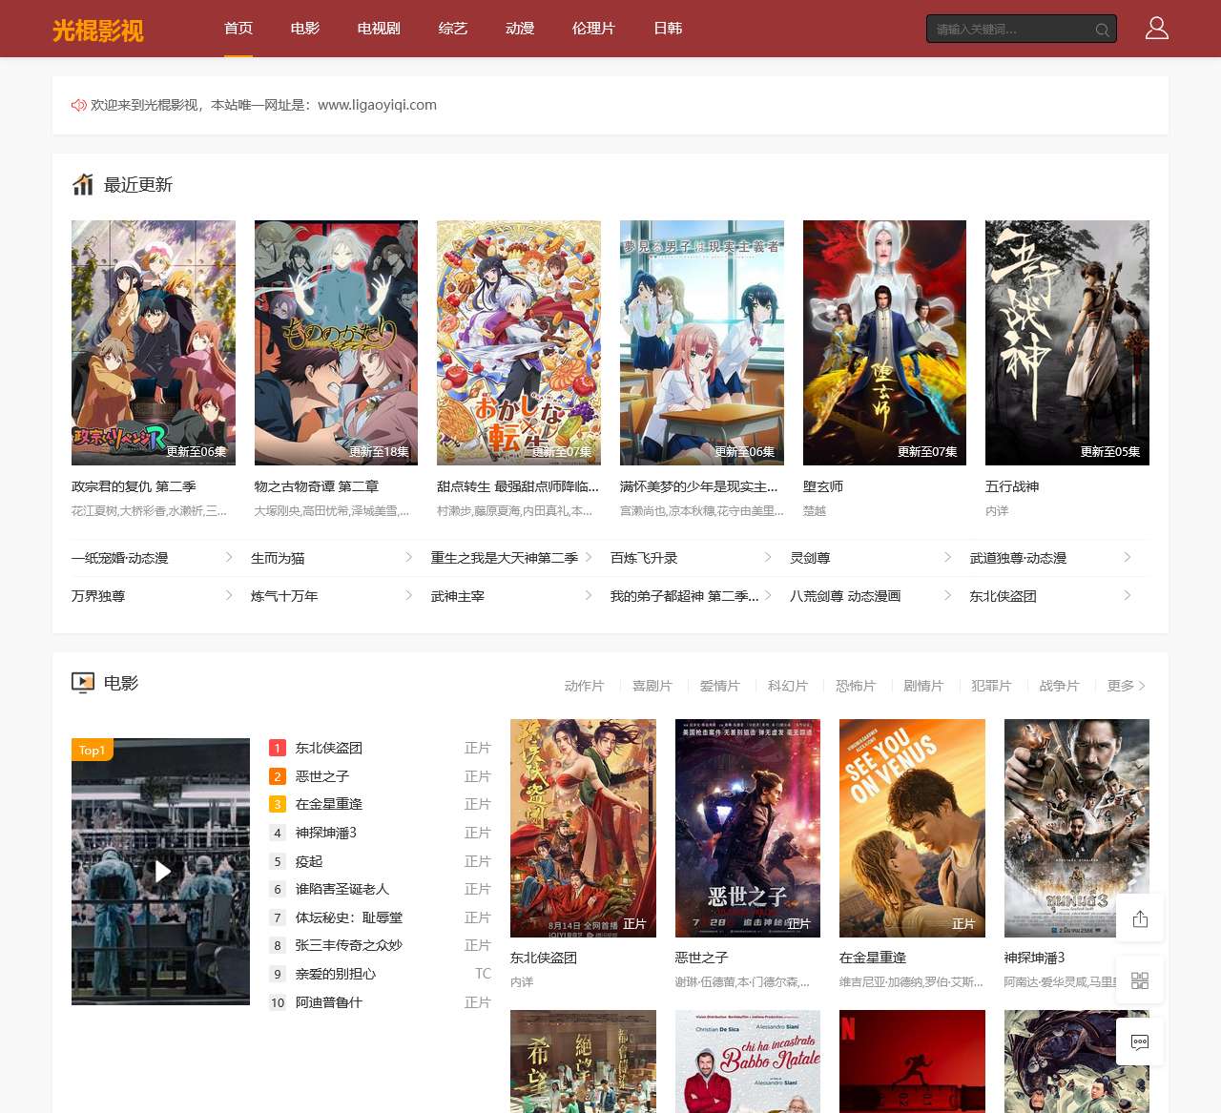1221x1113 pixels.
Task: Open the 万界独尊 link
Action: 98,596
